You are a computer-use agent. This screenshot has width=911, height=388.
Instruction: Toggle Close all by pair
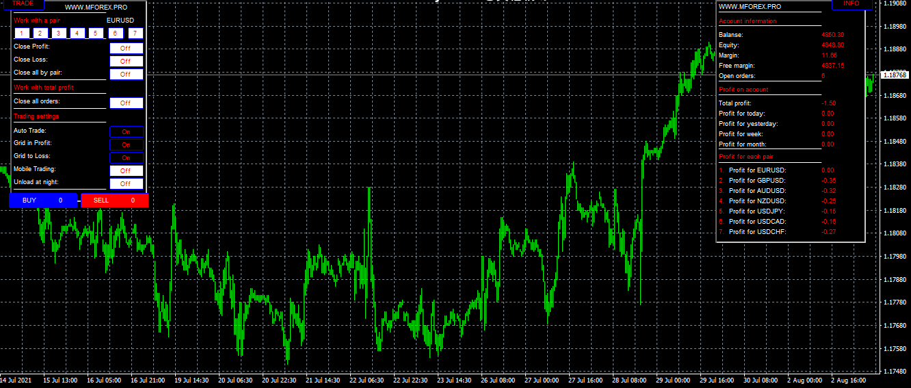[x=126, y=75]
